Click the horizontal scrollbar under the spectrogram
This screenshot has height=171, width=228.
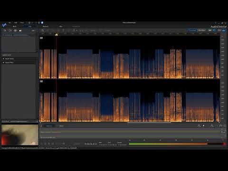[149, 123]
